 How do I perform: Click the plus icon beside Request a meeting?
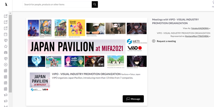coord(154,41)
